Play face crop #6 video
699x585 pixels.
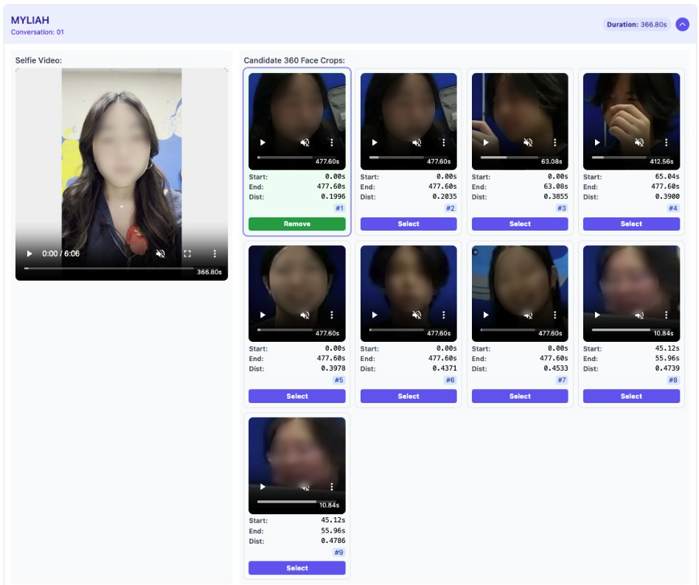pyautogui.click(x=374, y=315)
